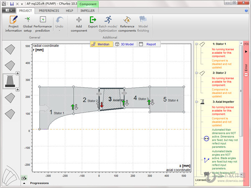The image size is (251, 188).
Task: Open the Undo history dropdown
Action: click(59, 31)
